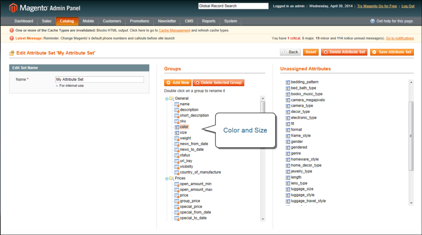Click the icon beside name attribute
Screen dimensions: 422x235
coord(176,104)
